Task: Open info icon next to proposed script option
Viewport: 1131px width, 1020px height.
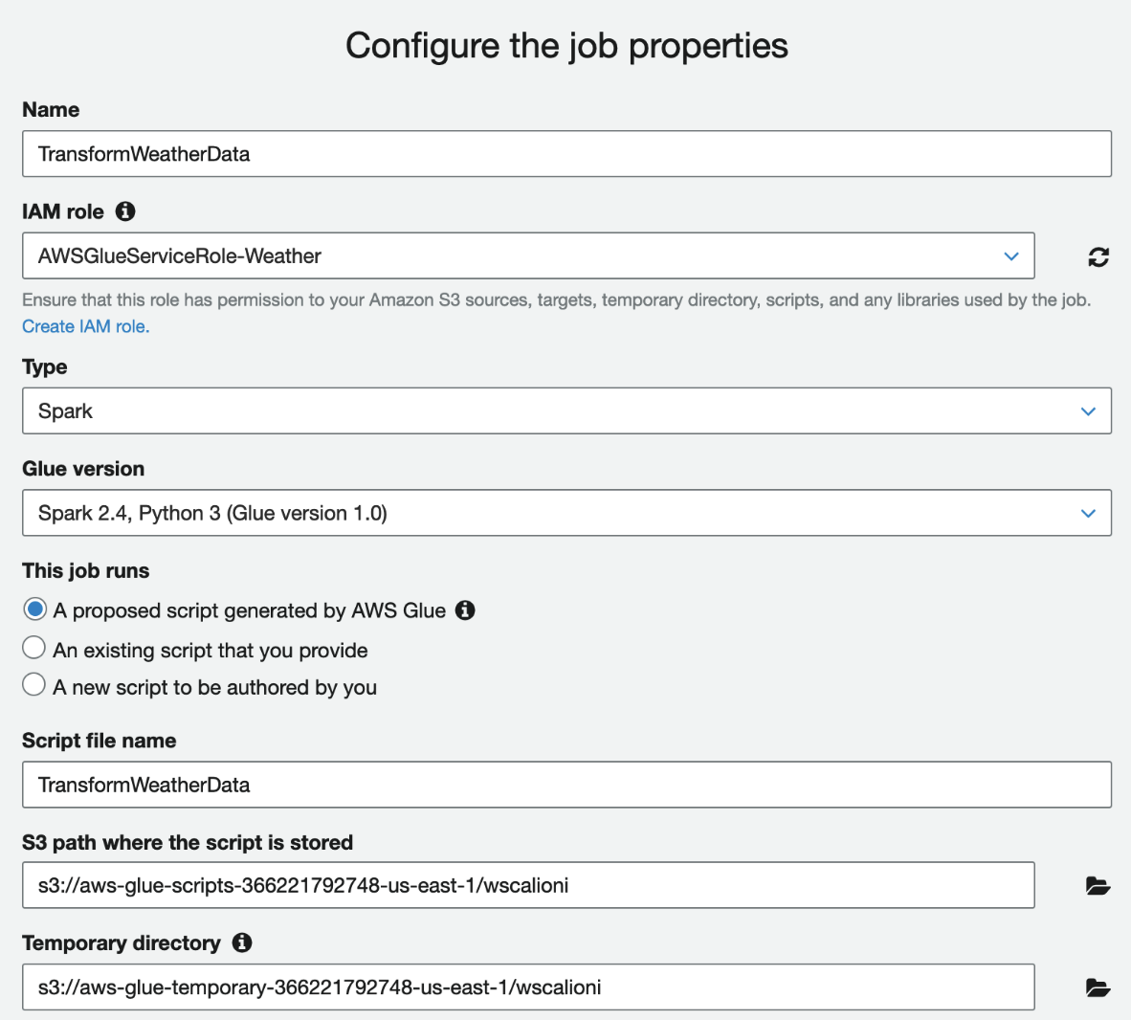Action: (465, 610)
